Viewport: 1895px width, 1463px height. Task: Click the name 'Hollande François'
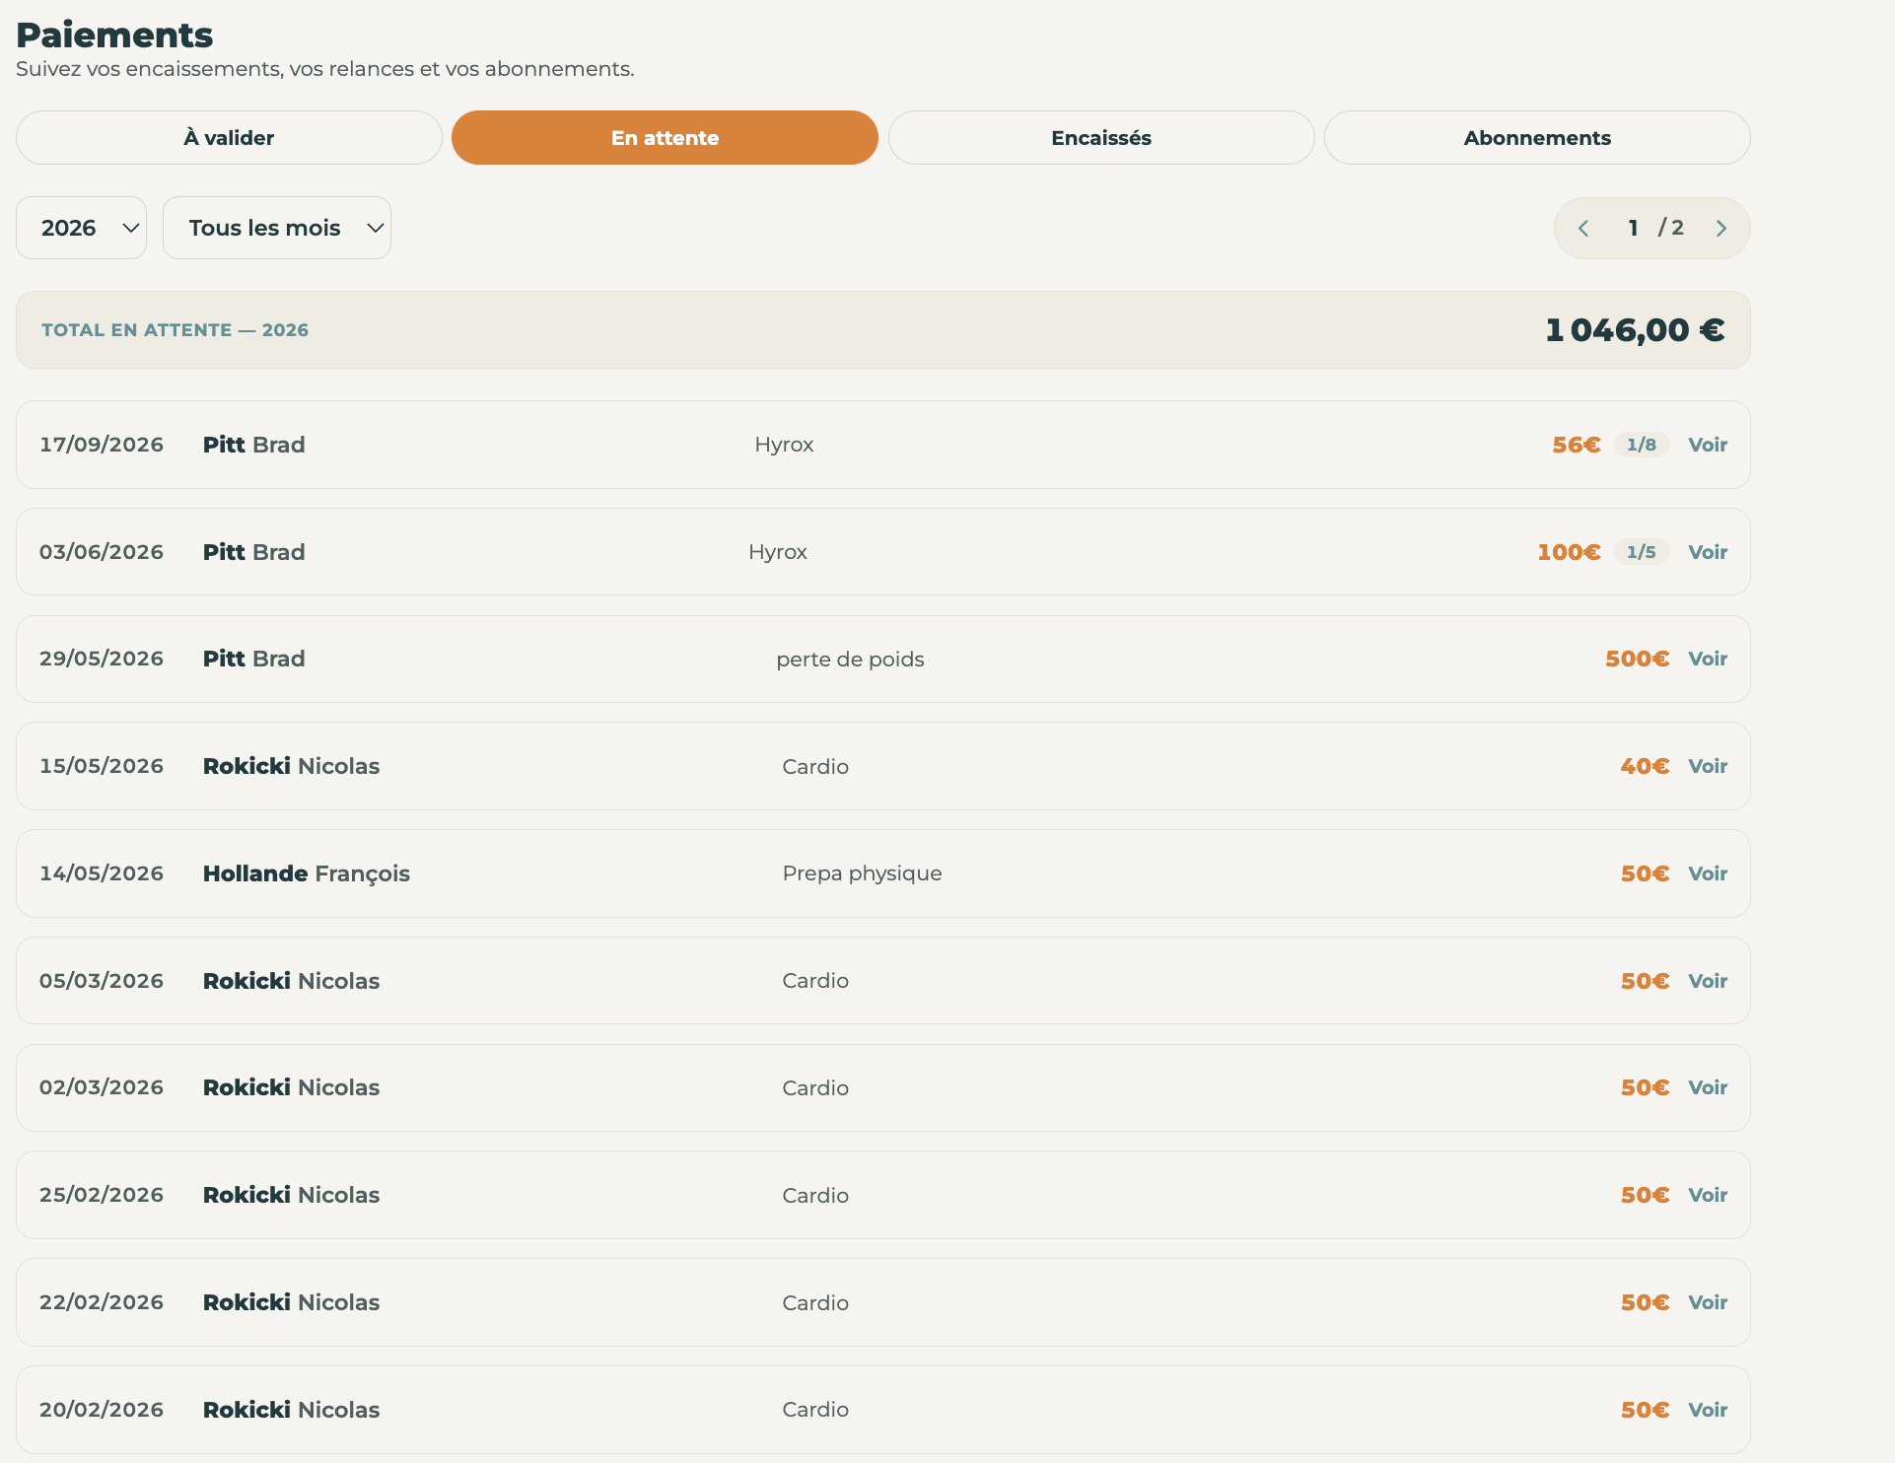[307, 873]
